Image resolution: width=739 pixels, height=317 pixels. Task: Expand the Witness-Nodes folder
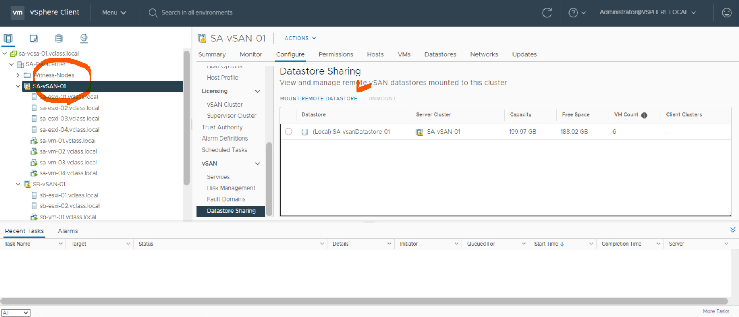click(x=18, y=75)
